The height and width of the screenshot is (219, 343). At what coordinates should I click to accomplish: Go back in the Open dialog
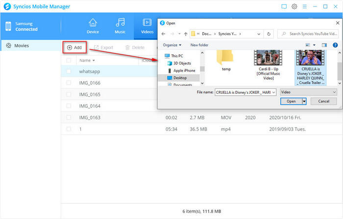click(x=164, y=34)
